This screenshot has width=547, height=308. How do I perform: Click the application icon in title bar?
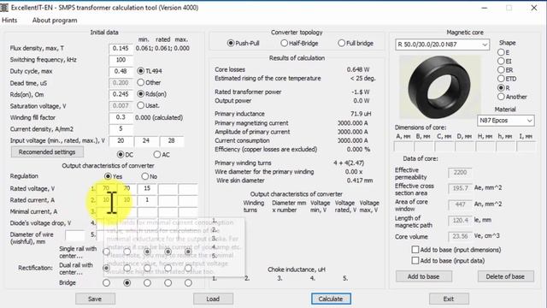point(4,8)
